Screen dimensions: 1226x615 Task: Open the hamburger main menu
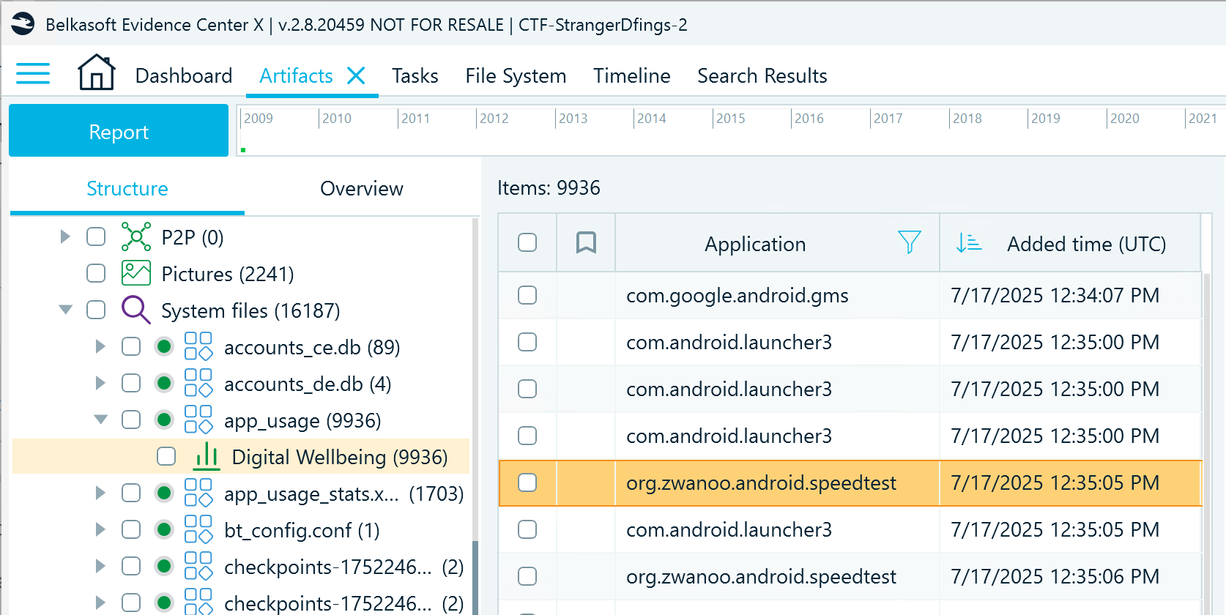(33, 74)
